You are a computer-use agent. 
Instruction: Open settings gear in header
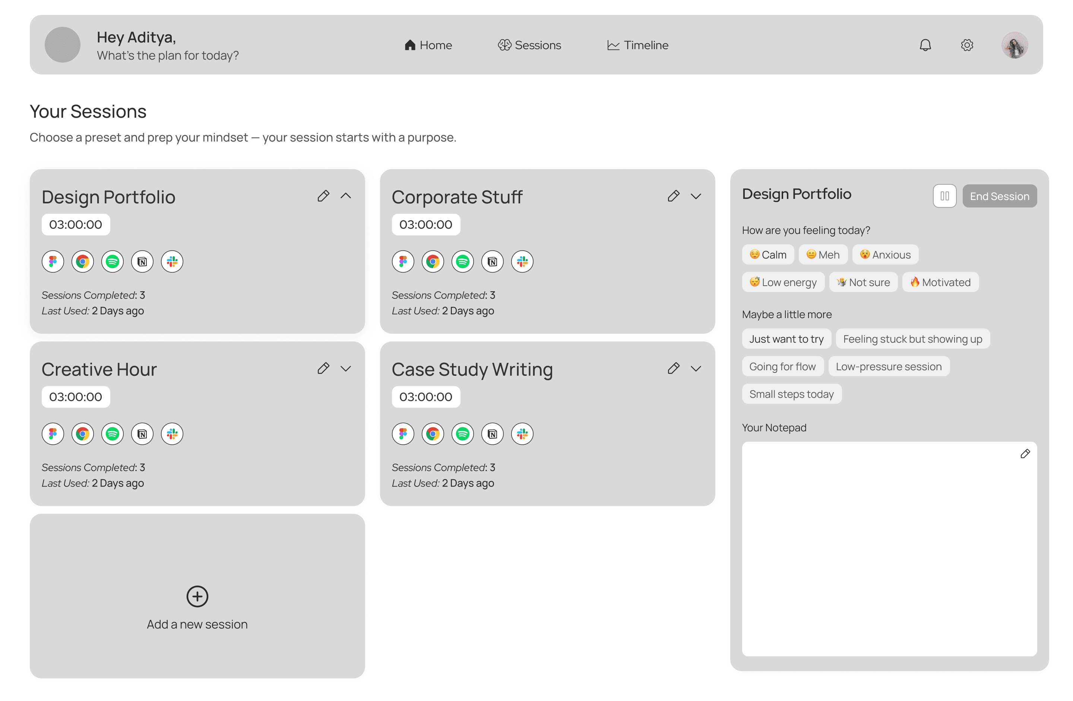[966, 45]
